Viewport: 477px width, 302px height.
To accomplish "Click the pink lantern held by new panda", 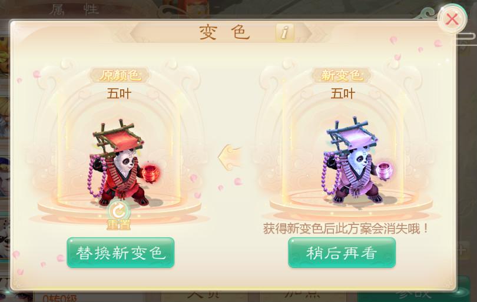I will click(384, 171).
